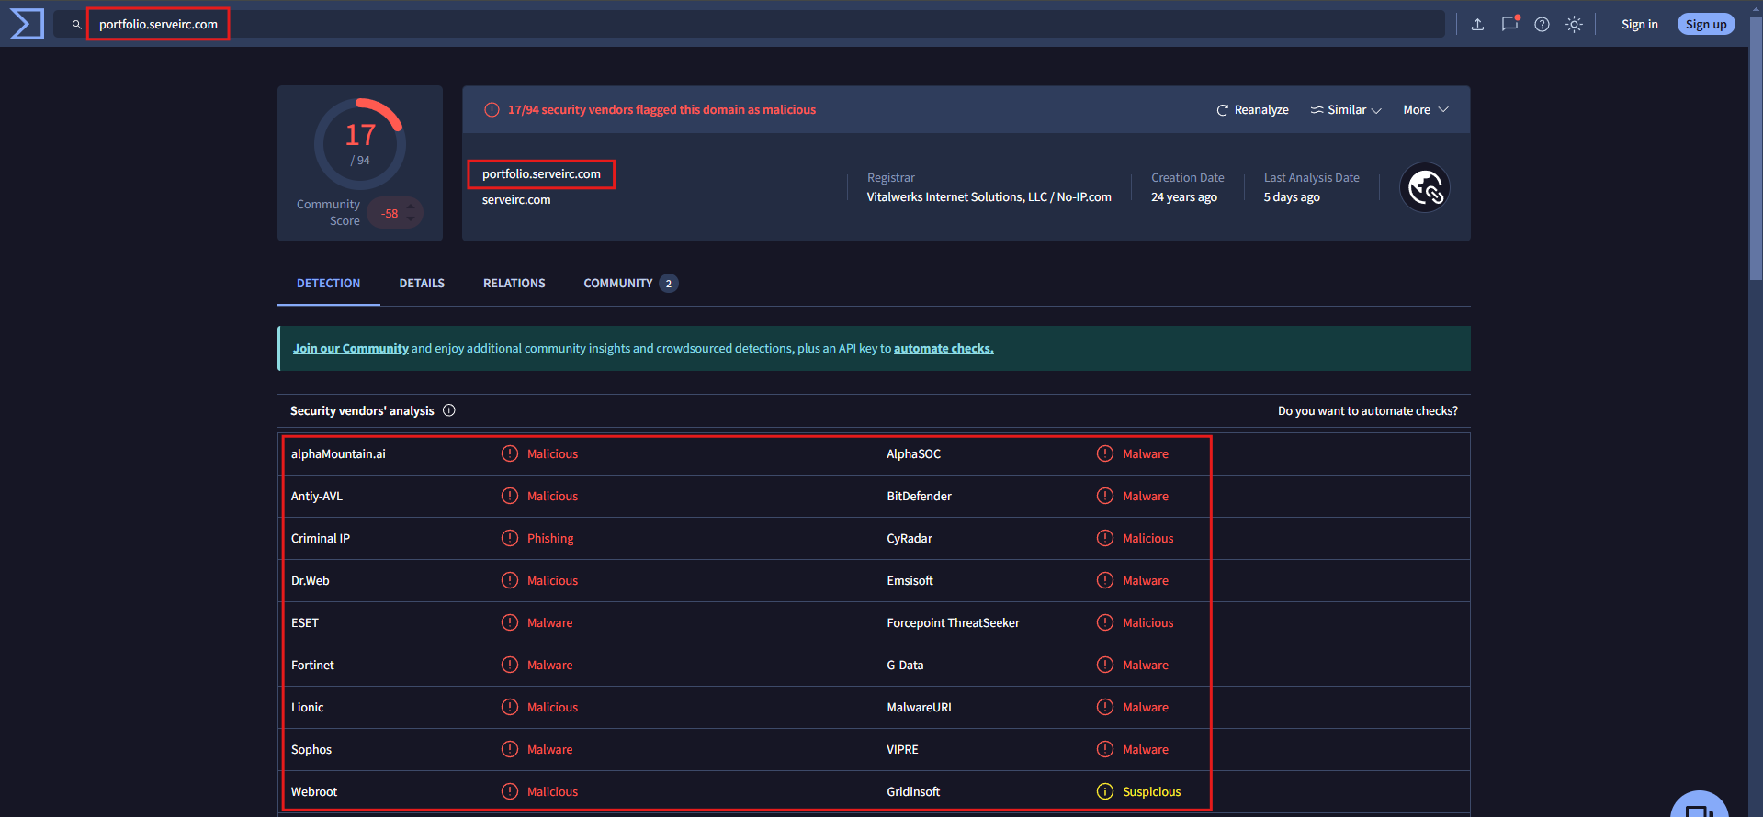Click the Phishing verdict for Criminal IP

[550, 539]
